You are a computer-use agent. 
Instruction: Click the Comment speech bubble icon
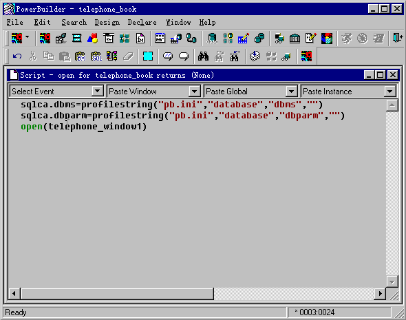168,56
